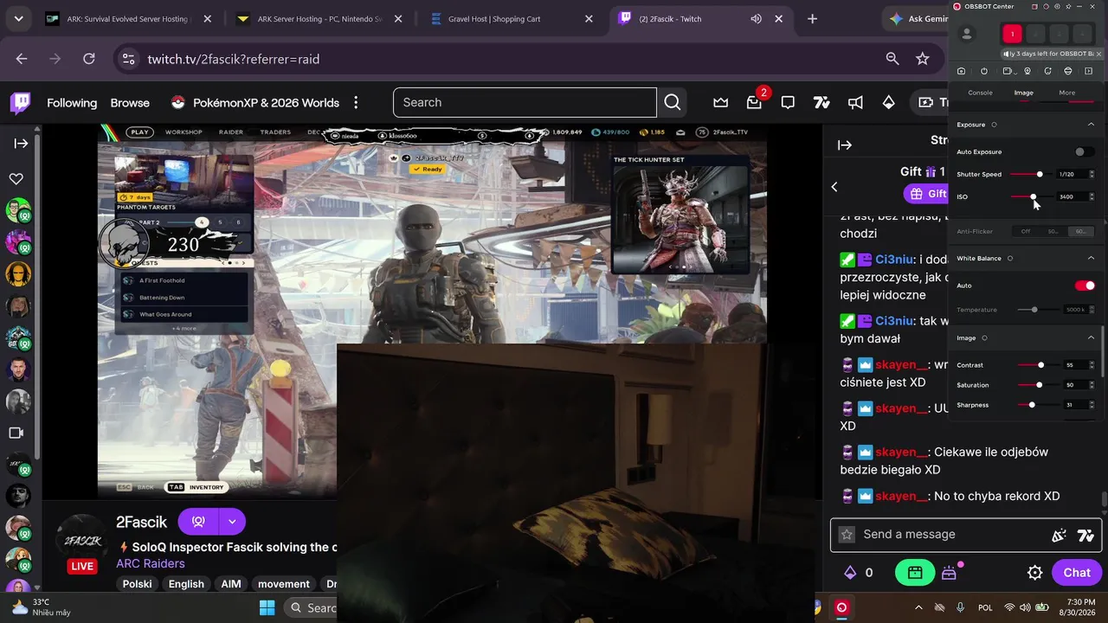Click the snapshot camera icon in OBSBOT Center
The width and height of the screenshot is (1108, 623).
pyautogui.click(x=962, y=71)
